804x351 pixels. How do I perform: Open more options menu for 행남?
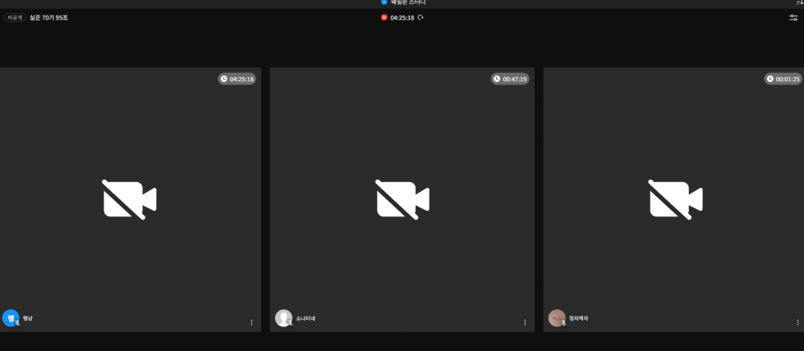click(251, 322)
